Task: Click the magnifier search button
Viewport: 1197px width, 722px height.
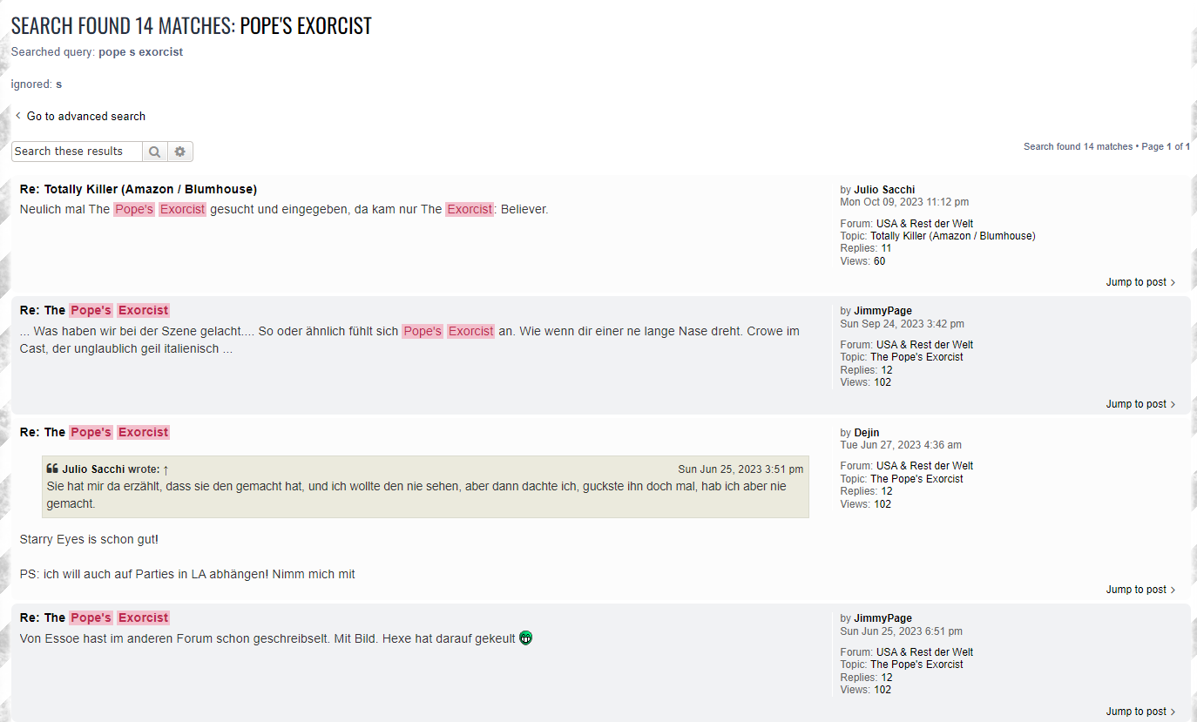Action: 154,152
